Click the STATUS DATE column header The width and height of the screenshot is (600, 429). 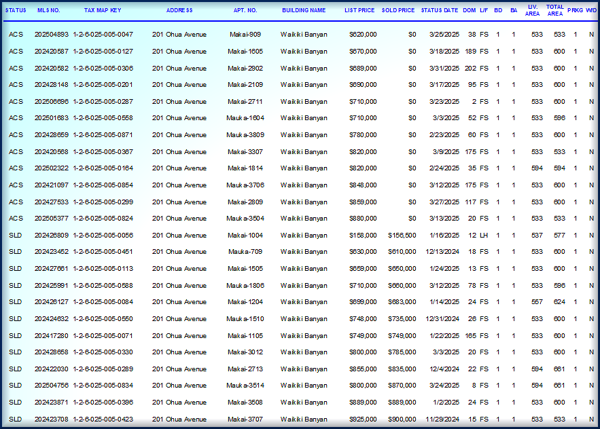[x=439, y=10]
